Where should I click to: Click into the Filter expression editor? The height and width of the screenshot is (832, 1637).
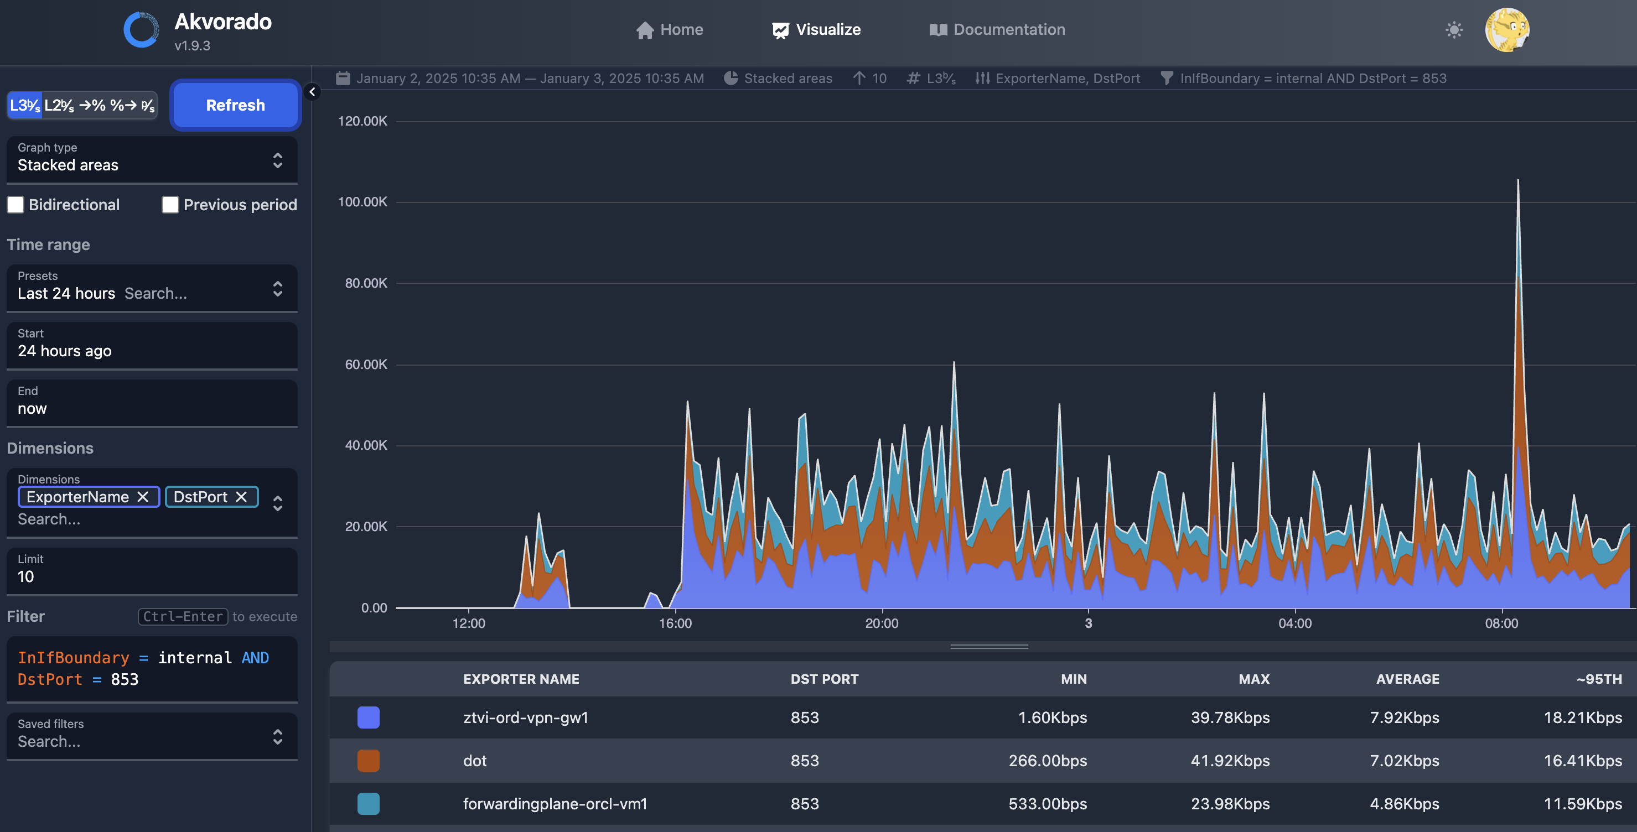pos(152,669)
